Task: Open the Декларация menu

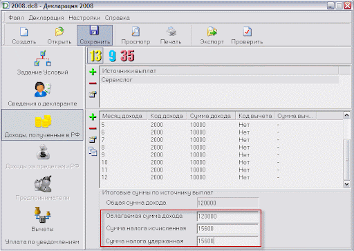Action: point(46,18)
